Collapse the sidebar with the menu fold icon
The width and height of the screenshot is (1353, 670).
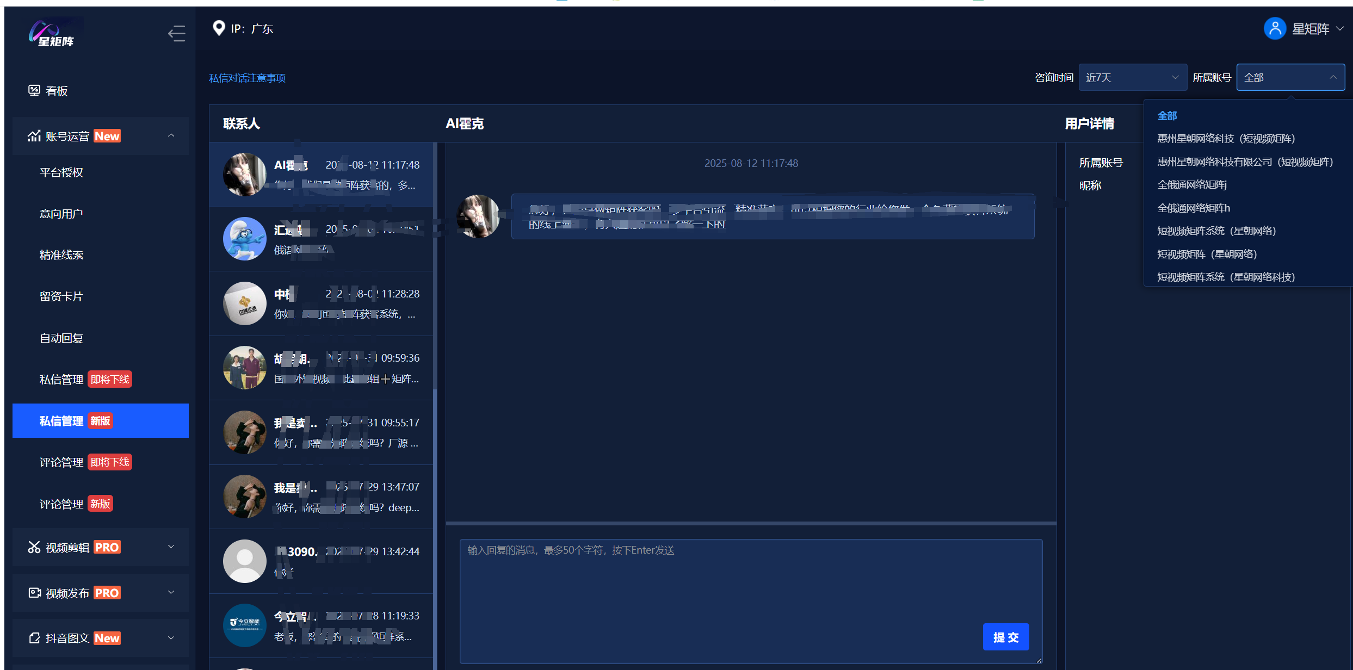(x=176, y=34)
